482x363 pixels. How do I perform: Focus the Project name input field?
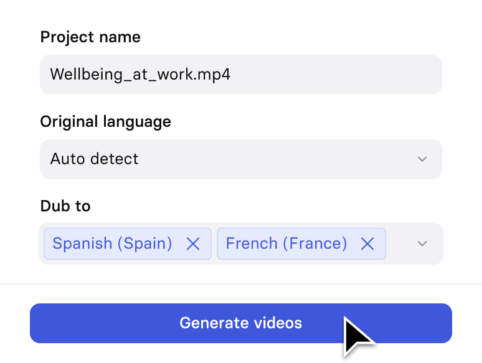[x=241, y=75]
